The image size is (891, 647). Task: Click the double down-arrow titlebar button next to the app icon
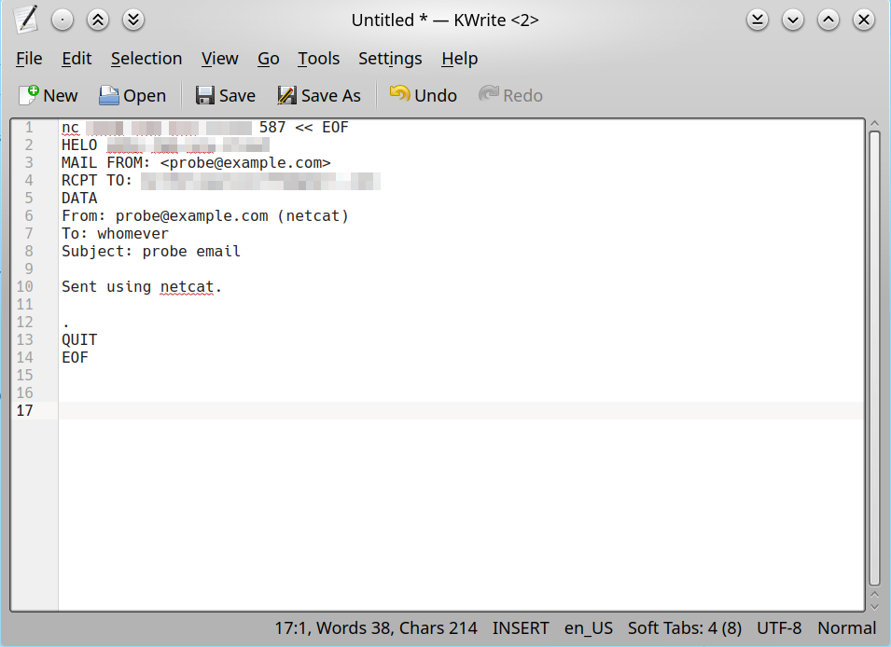coord(133,20)
